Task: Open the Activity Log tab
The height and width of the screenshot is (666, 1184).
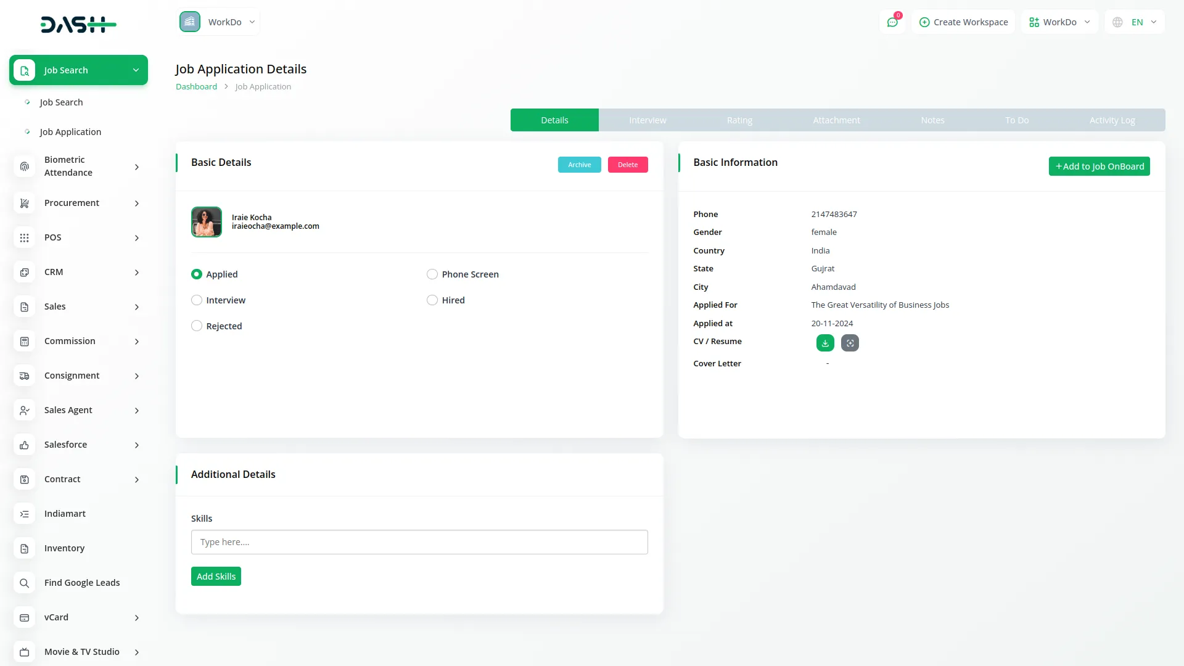Action: coord(1112,120)
